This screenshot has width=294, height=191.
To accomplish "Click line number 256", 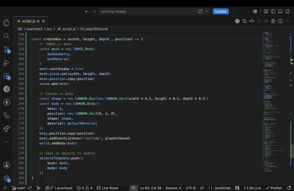I will pos(21,39).
